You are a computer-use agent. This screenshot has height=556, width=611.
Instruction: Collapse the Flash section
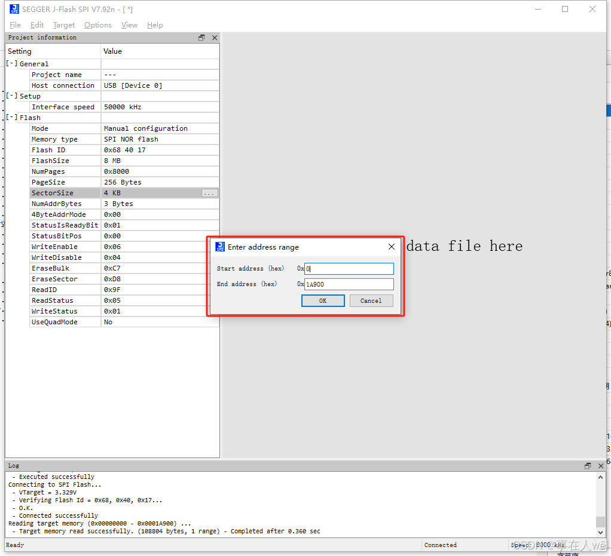click(x=12, y=117)
